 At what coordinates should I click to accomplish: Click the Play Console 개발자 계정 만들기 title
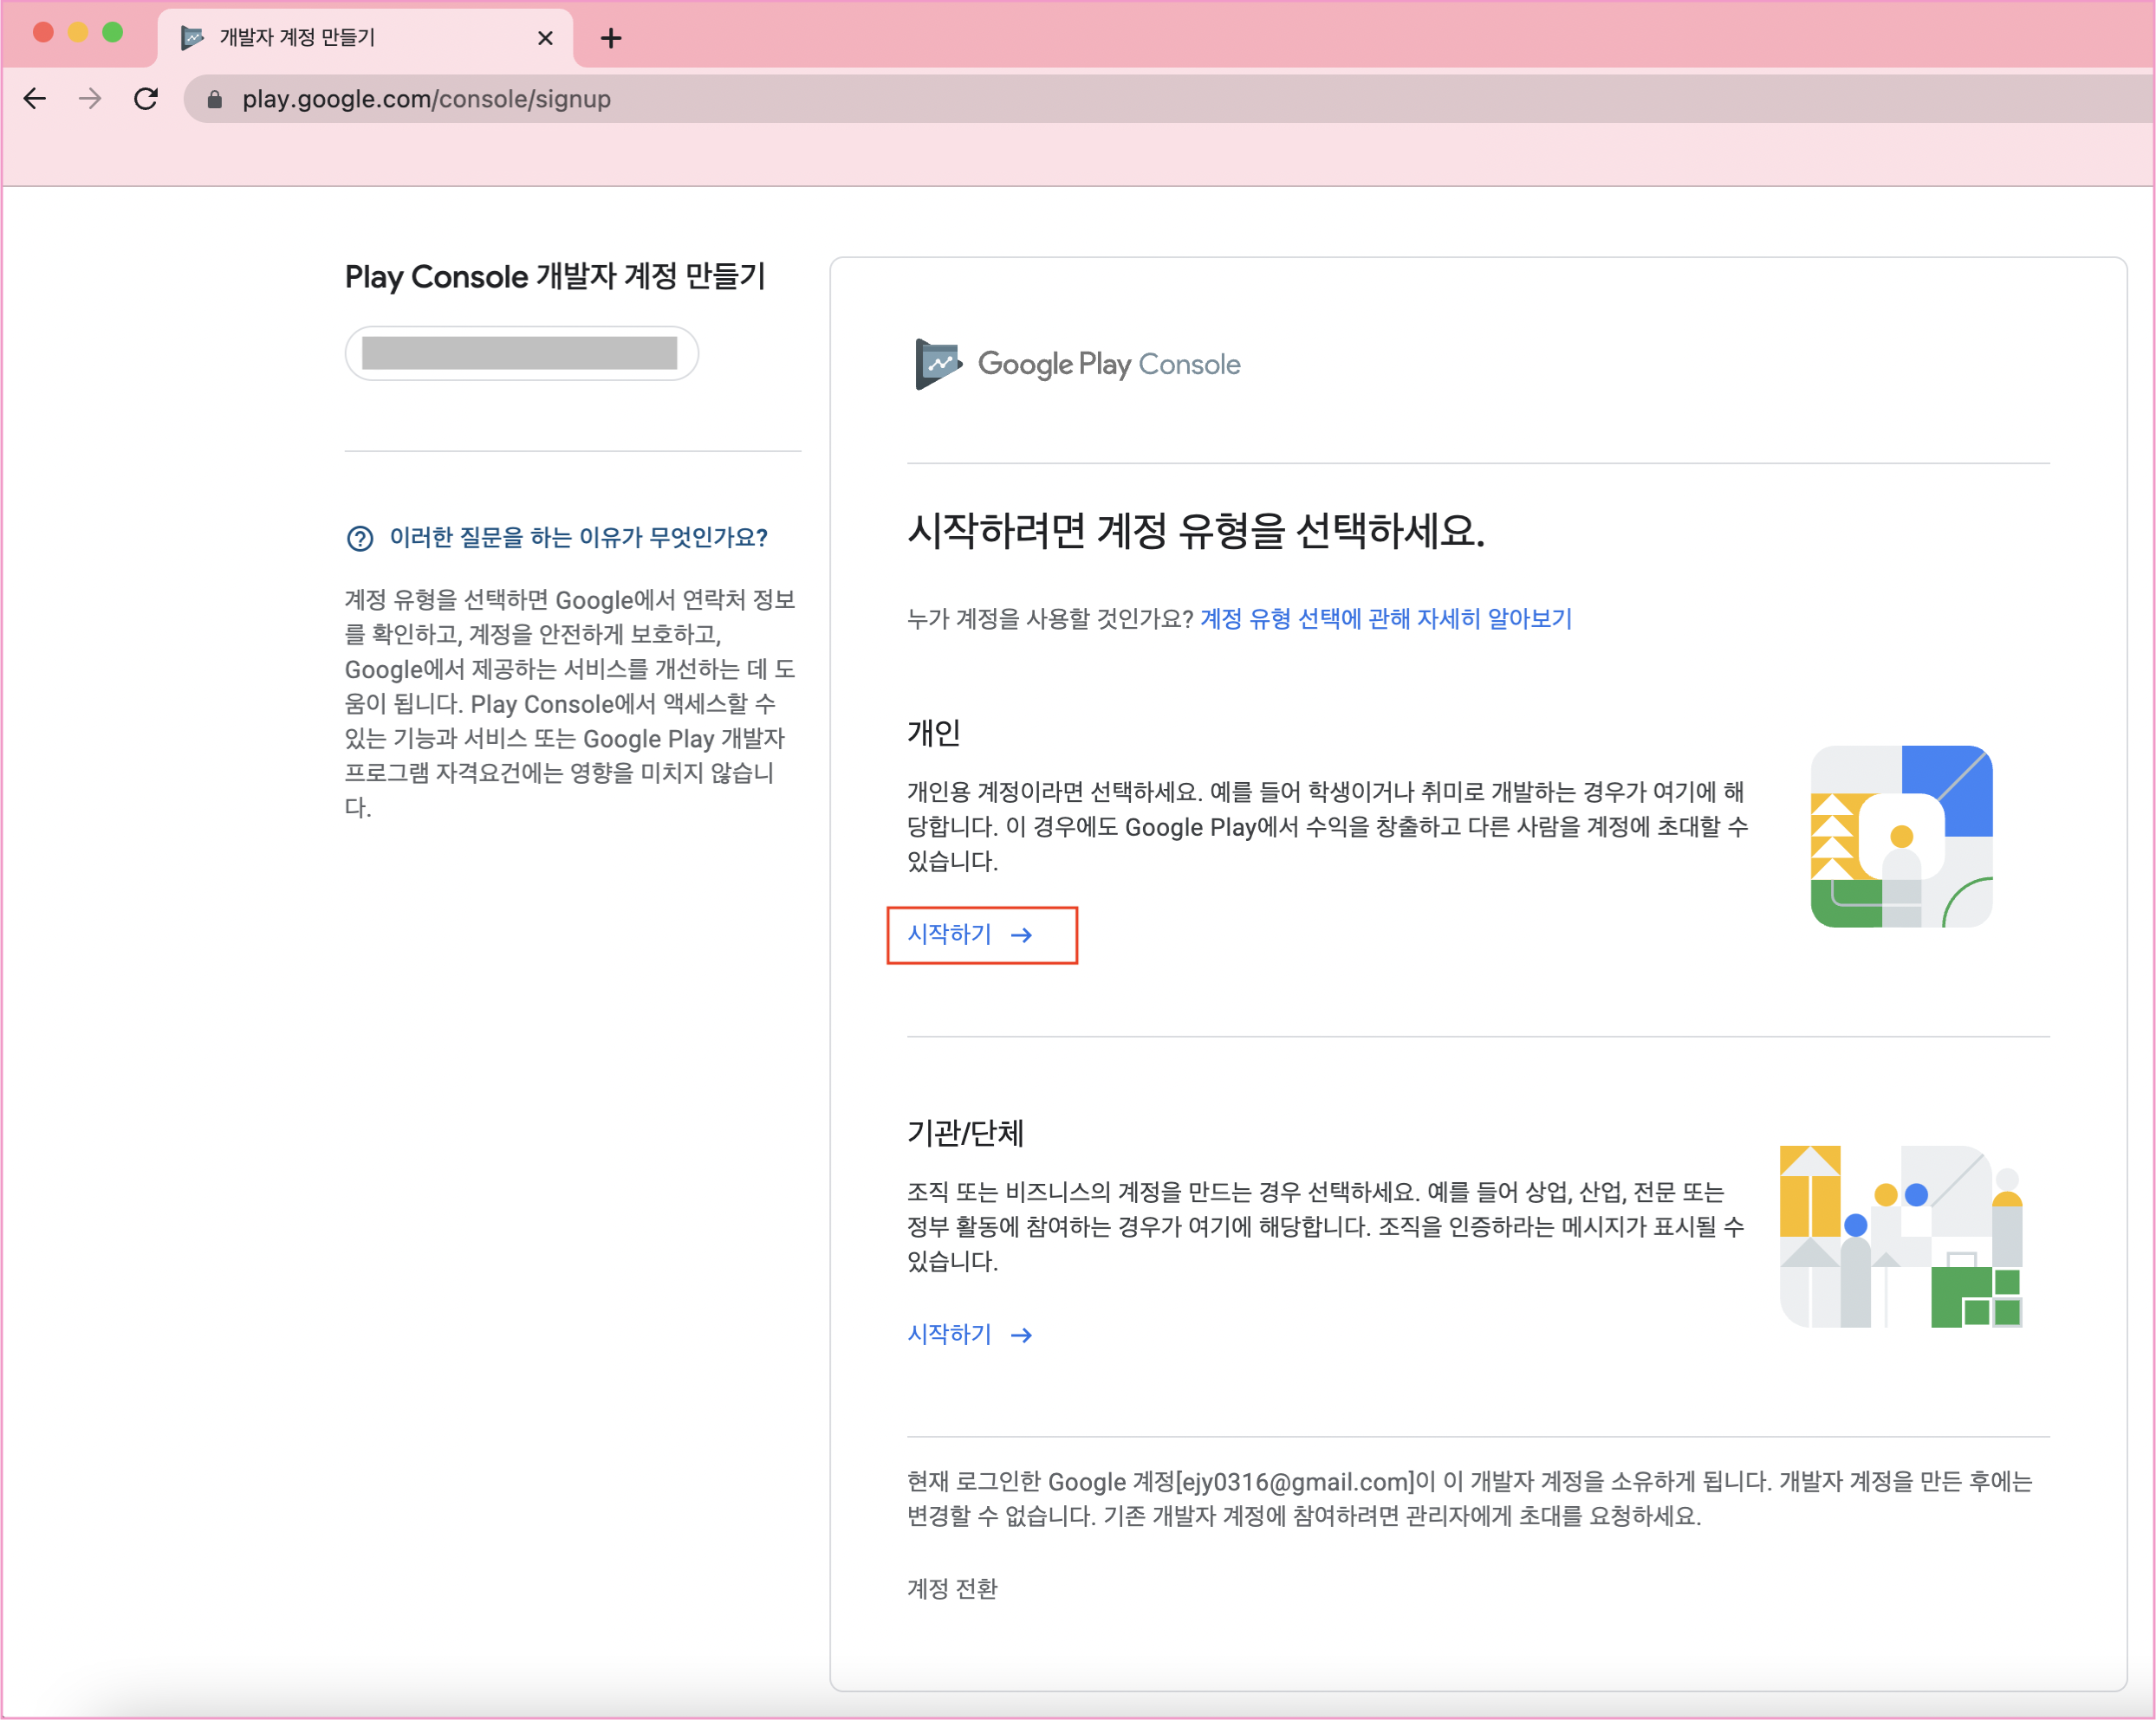click(555, 275)
